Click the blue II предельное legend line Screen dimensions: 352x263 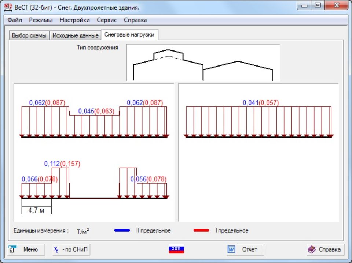tap(122, 230)
